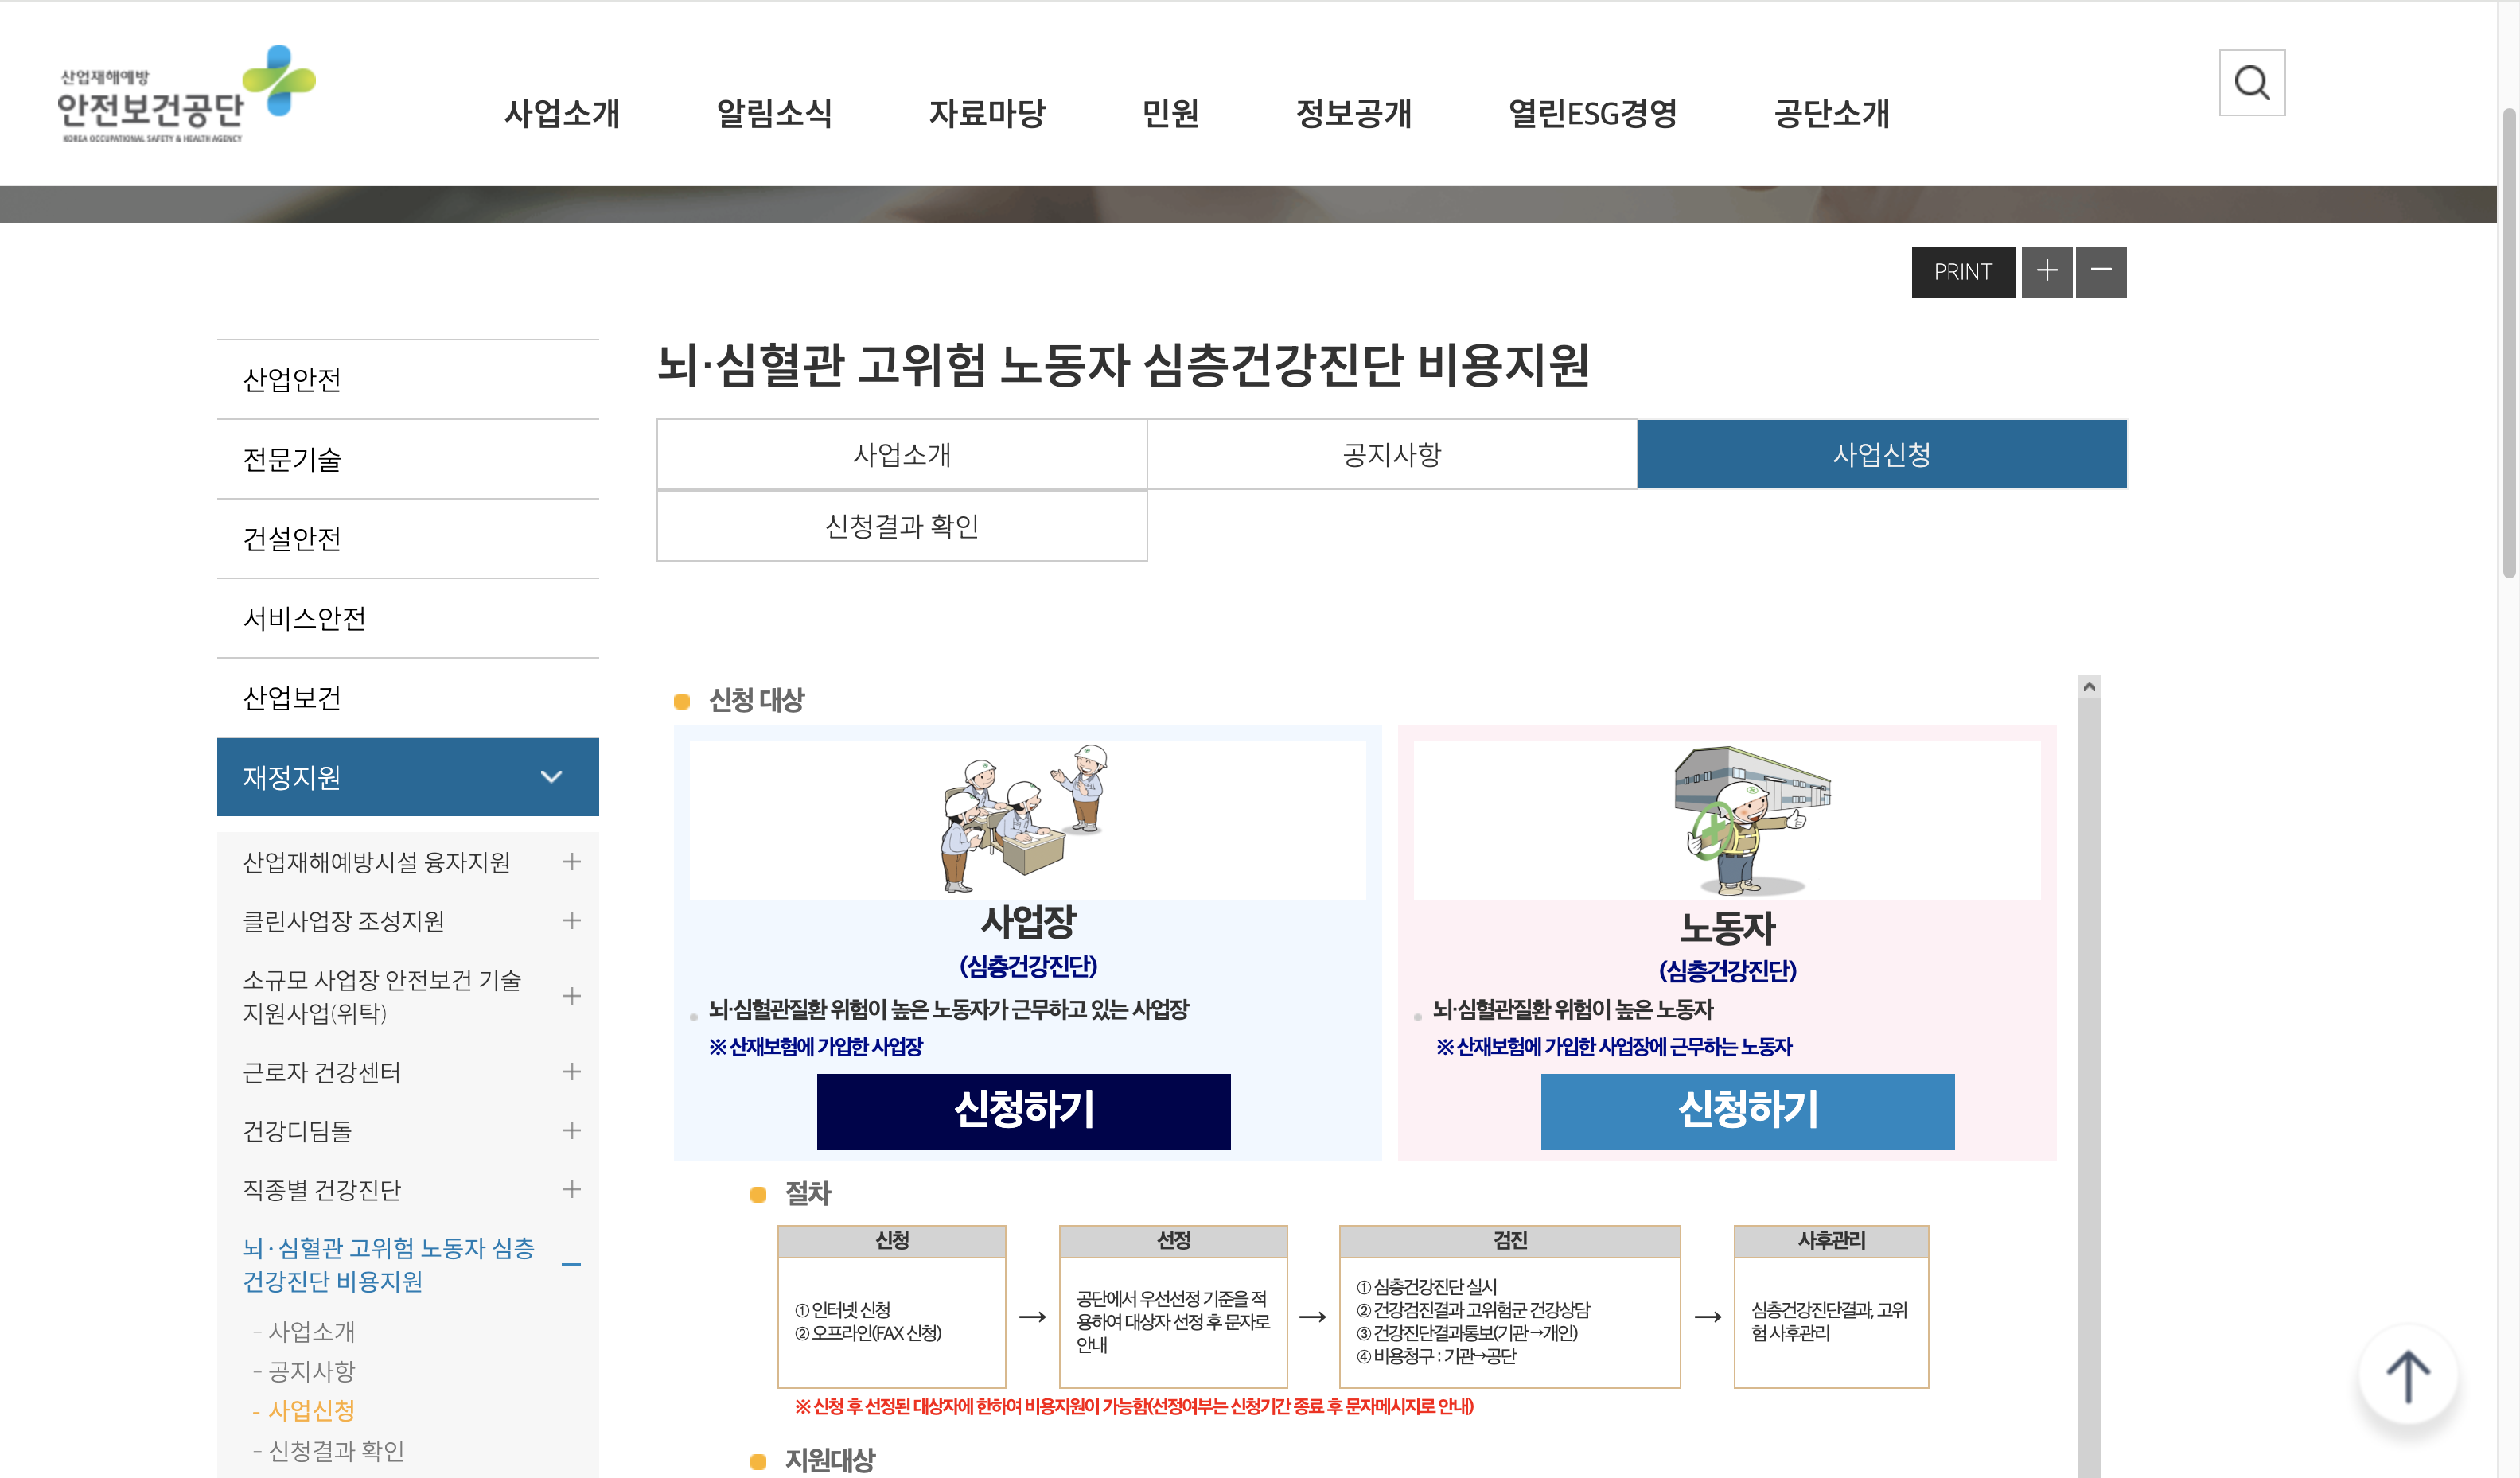
Task: Open 산업보건 in the sidebar
Action: [292, 698]
